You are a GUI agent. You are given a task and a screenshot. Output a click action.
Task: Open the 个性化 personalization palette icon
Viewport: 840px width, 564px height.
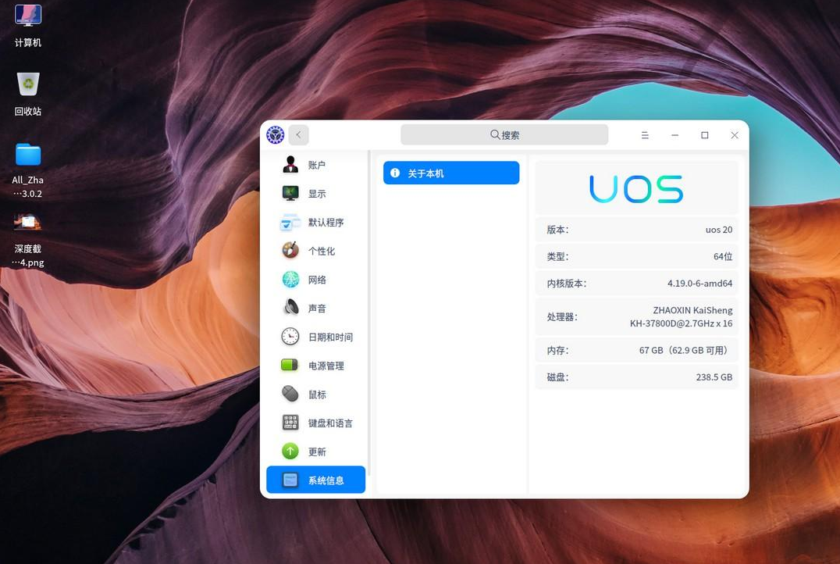tap(290, 251)
